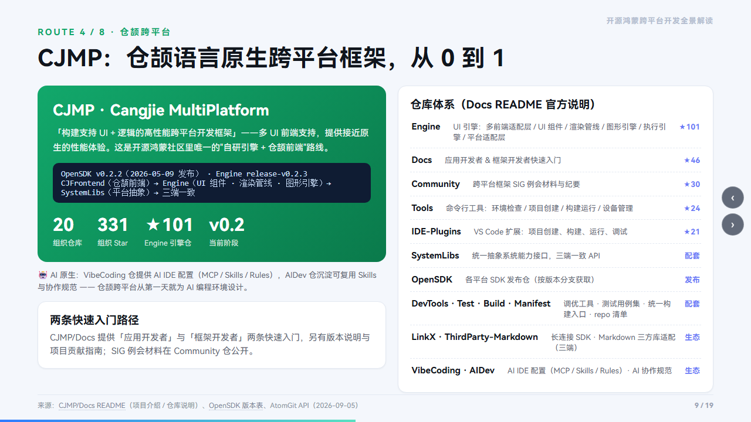Screen dimensions: 751x422
Task: Select the Engine repository name
Action: tap(426, 127)
